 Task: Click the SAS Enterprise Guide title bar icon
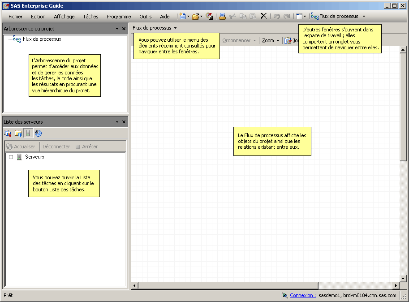click(x=6, y=6)
